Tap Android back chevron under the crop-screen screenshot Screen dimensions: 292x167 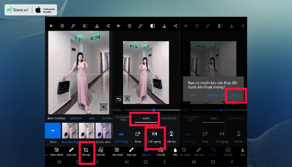tap(165, 162)
